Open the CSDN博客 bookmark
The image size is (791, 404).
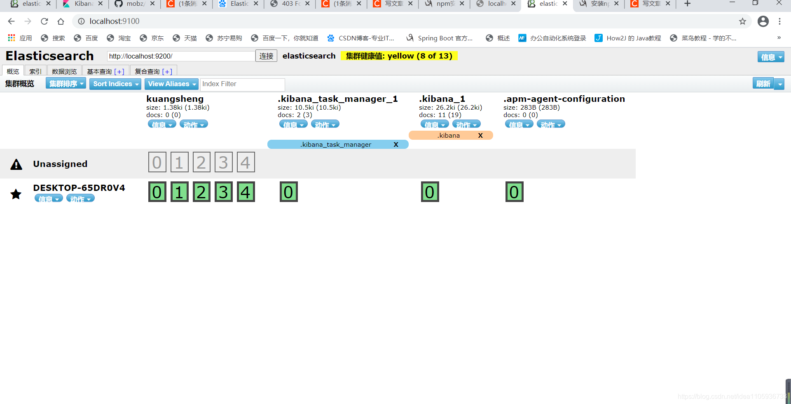point(360,38)
